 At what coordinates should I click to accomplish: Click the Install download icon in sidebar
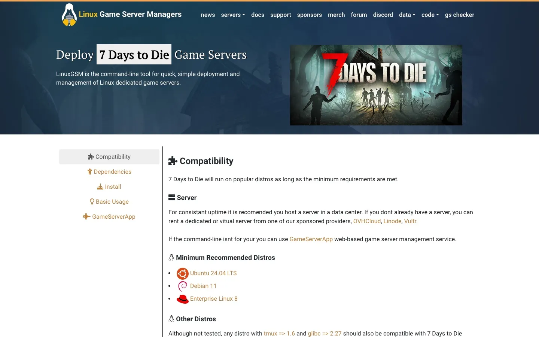tap(100, 187)
